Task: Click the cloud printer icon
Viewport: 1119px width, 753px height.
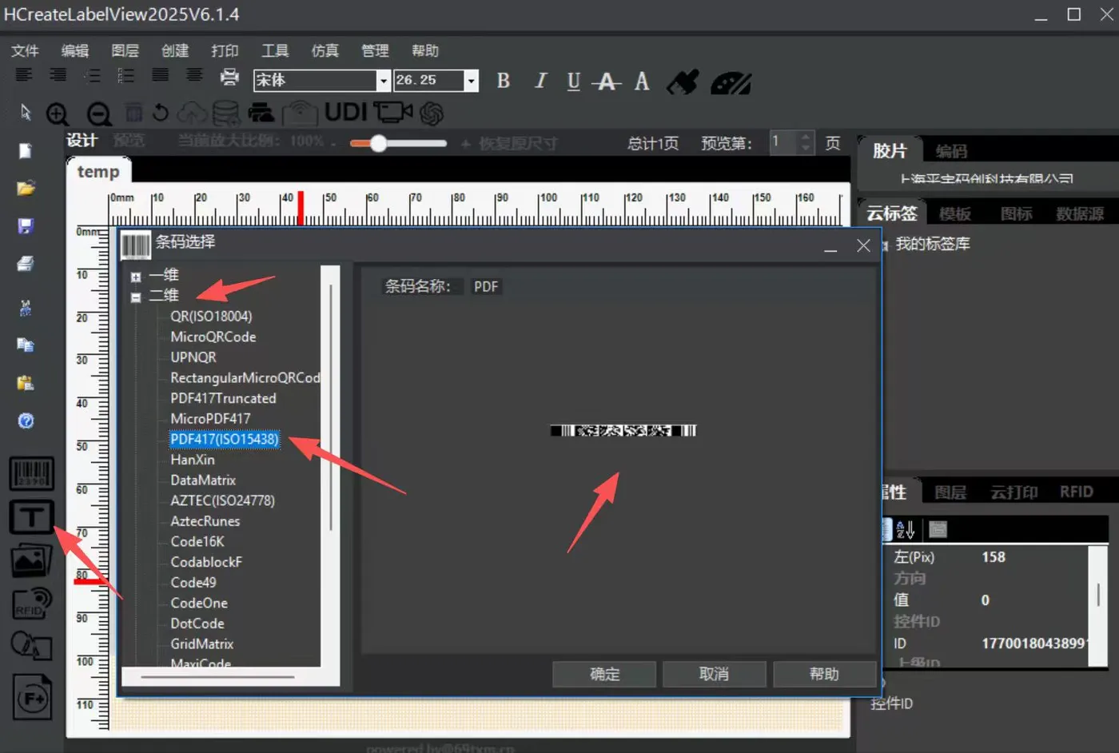Action: (261, 114)
